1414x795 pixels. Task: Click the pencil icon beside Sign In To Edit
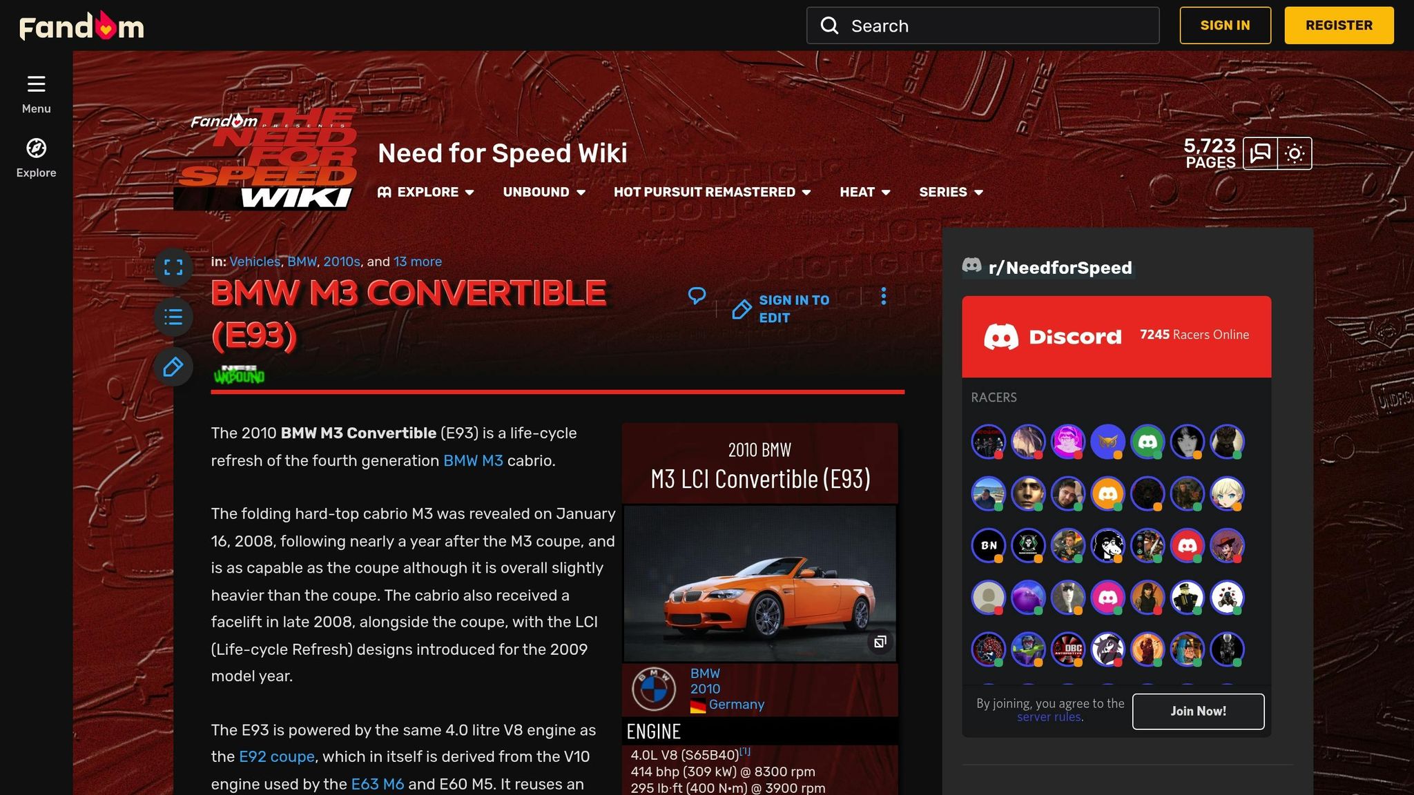(742, 309)
